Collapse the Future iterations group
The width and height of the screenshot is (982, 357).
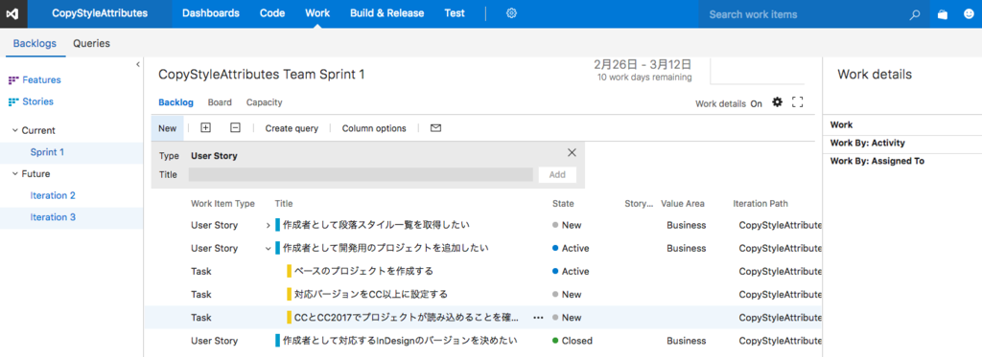pos(15,174)
